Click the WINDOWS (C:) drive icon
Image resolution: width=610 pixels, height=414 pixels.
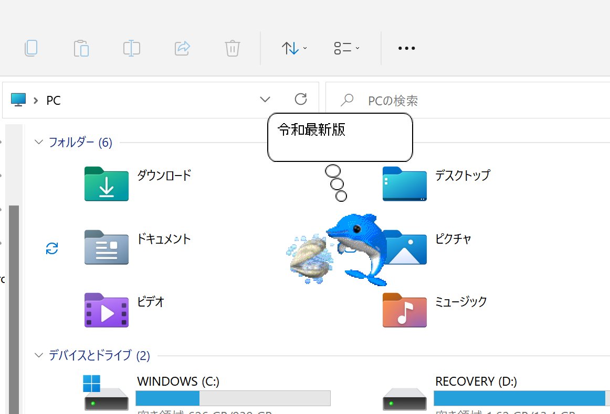[106, 393]
